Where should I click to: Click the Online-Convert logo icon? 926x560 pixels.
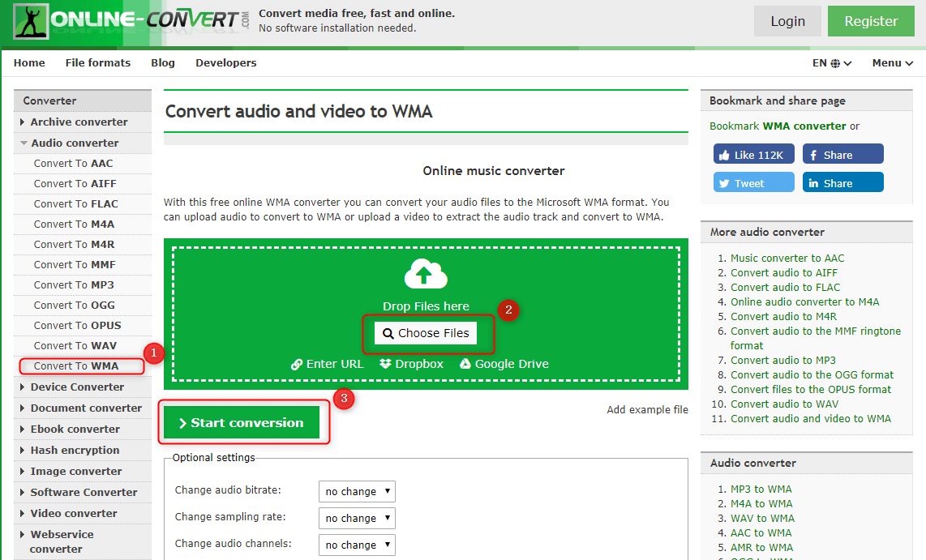(31, 21)
